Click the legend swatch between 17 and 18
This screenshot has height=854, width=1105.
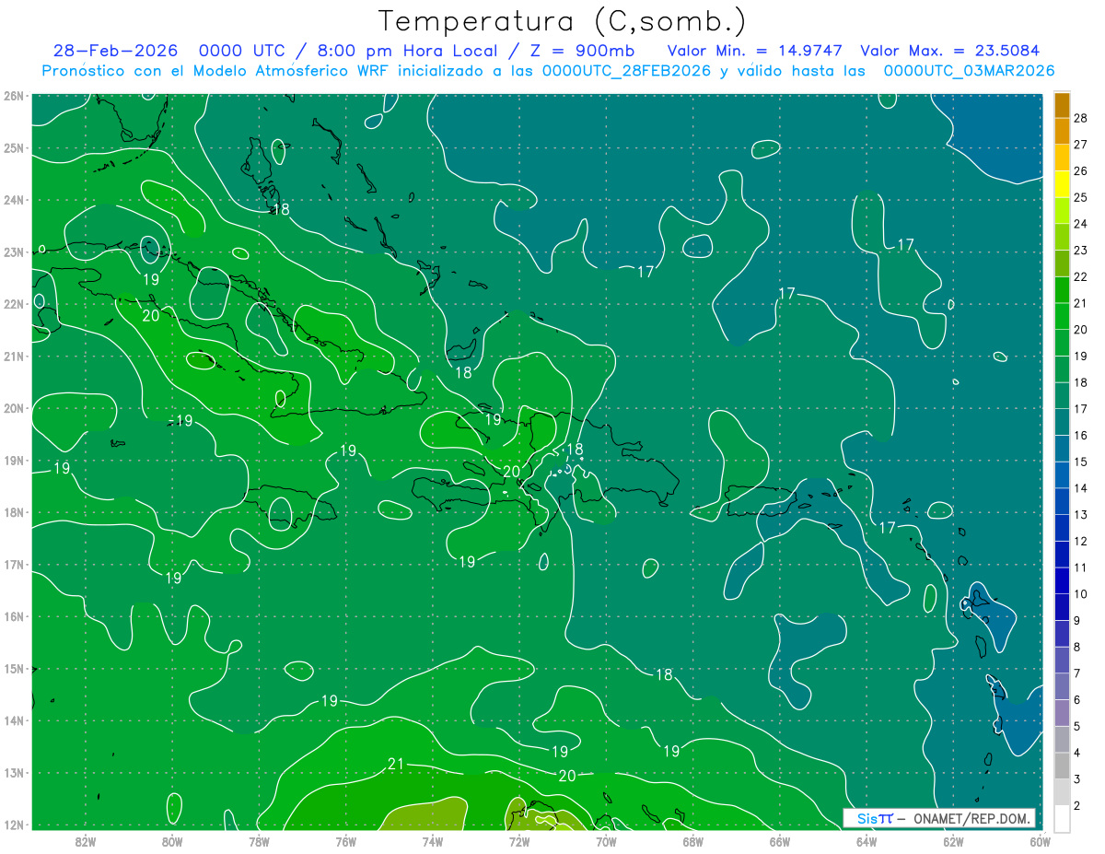(1062, 396)
